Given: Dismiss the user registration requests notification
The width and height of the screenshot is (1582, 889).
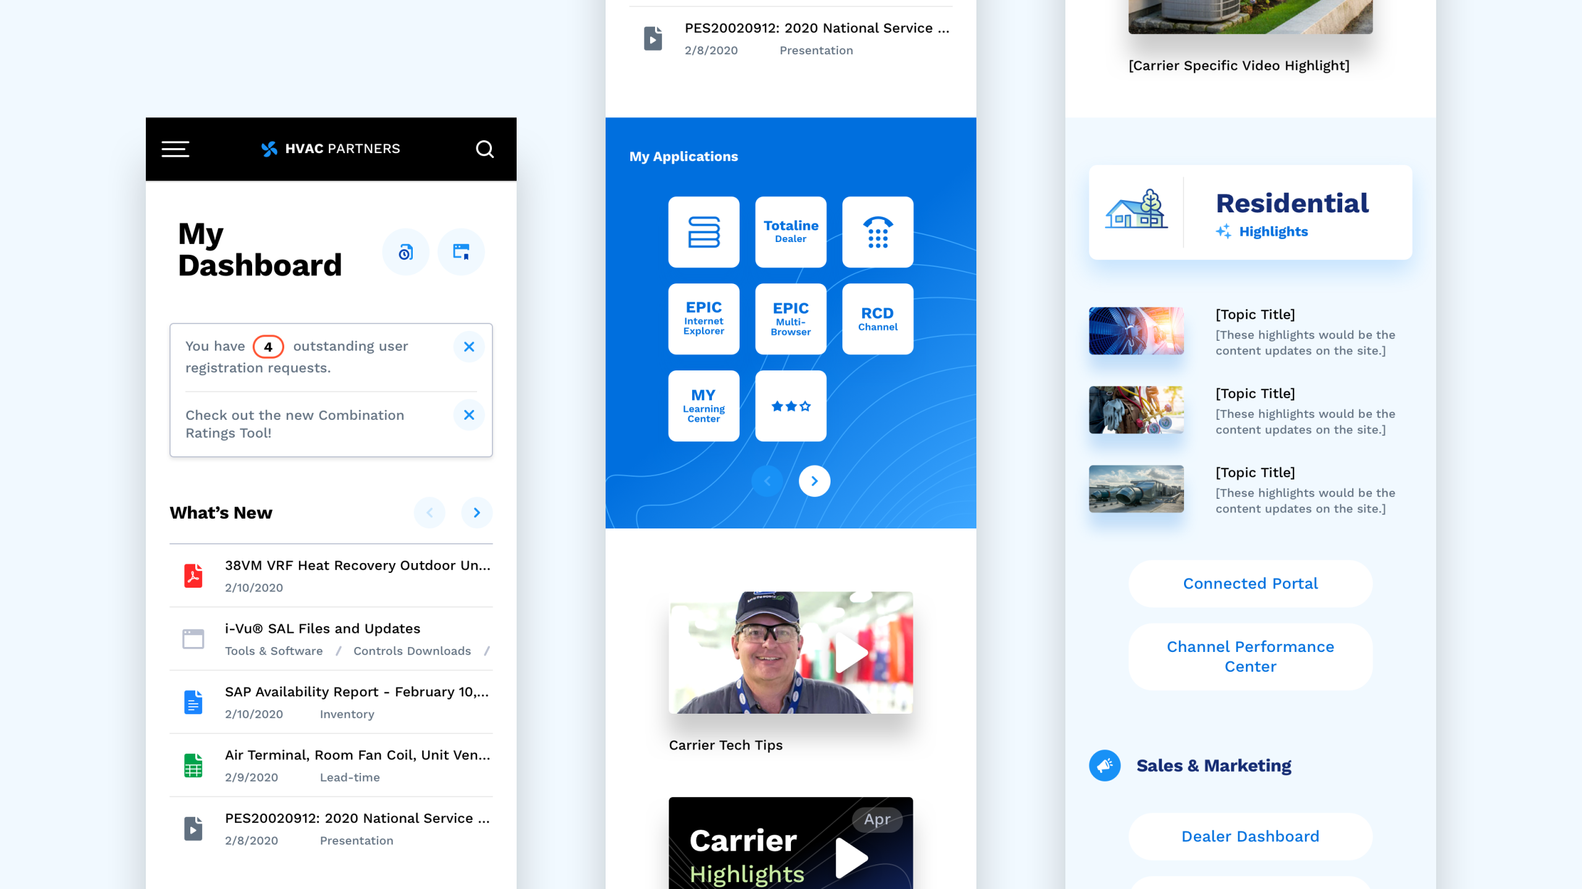Looking at the screenshot, I should 469,347.
